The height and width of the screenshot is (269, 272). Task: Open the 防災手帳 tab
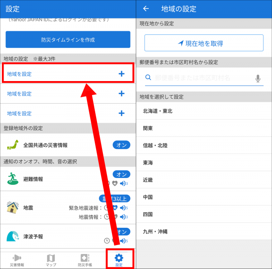click(85, 260)
